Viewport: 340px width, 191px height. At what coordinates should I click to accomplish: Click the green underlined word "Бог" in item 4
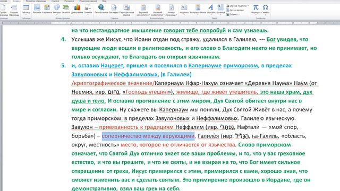pos(271,39)
